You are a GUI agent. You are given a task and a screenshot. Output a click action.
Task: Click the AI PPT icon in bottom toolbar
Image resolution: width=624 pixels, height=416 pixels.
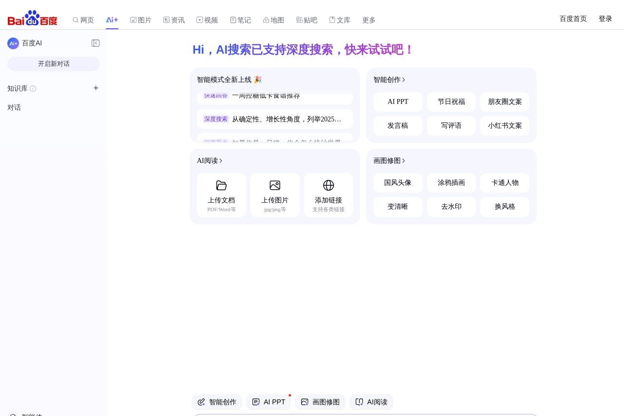click(256, 402)
